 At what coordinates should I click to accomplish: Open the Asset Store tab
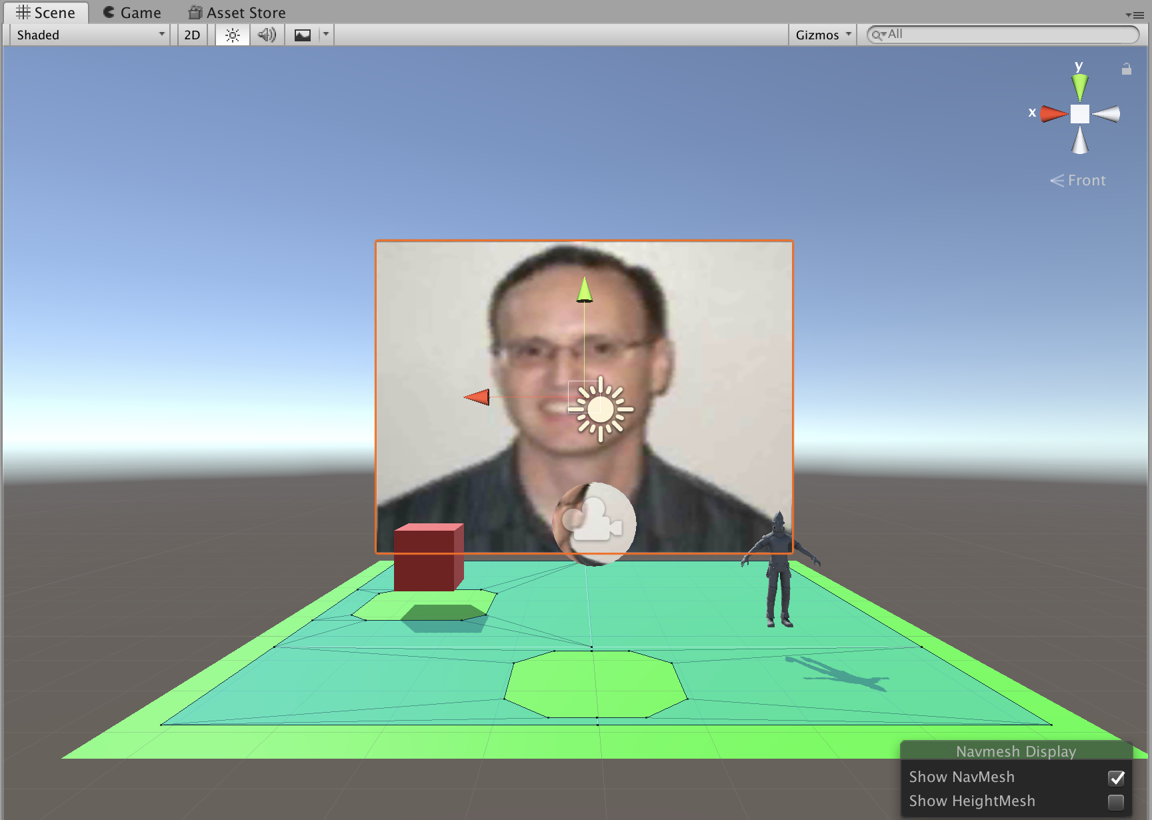237,13
